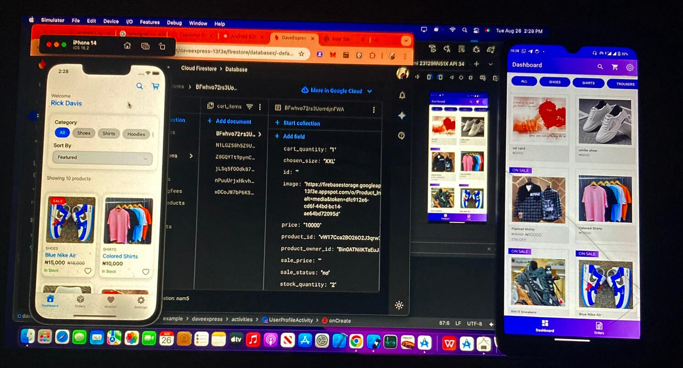Open cart_items collection overflow menu
Screen dimensions: 683x368
point(260,107)
